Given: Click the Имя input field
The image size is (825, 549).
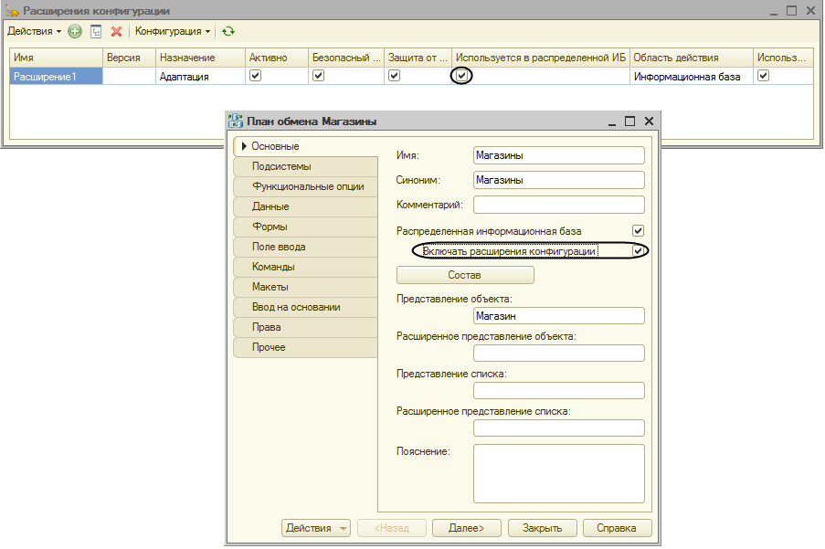Looking at the screenshot, I should coord(559,155).
